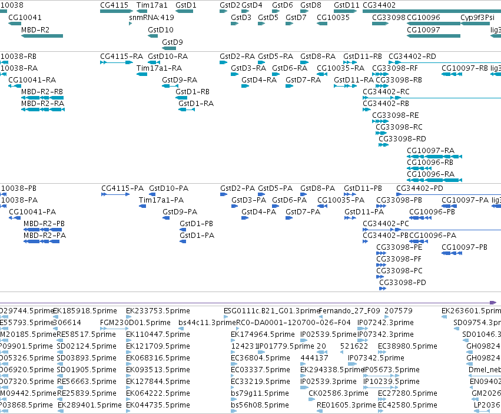
Task: Click the snmRNA:419 label
Action: click(151, 18)
